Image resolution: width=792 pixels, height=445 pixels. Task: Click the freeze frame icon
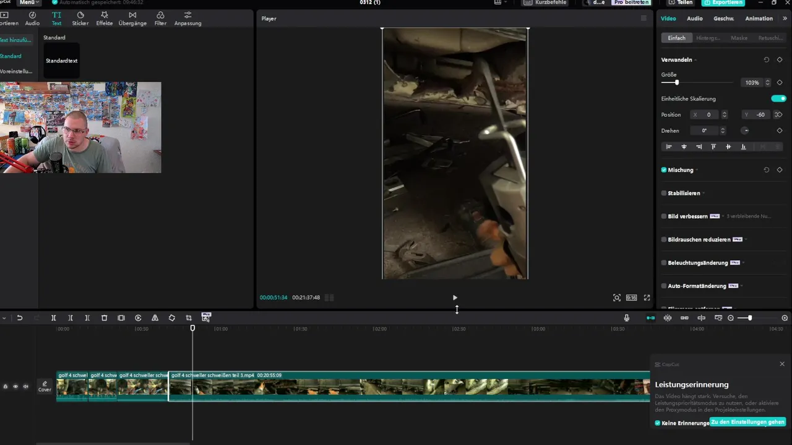[x=121, y=318]
